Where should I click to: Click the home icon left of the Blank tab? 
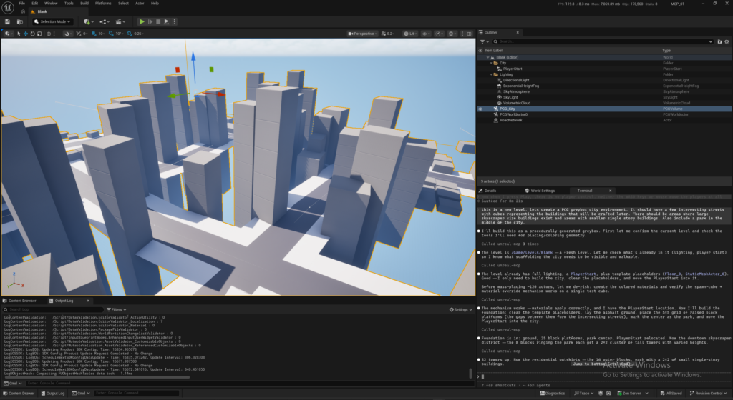pos(23,11)
